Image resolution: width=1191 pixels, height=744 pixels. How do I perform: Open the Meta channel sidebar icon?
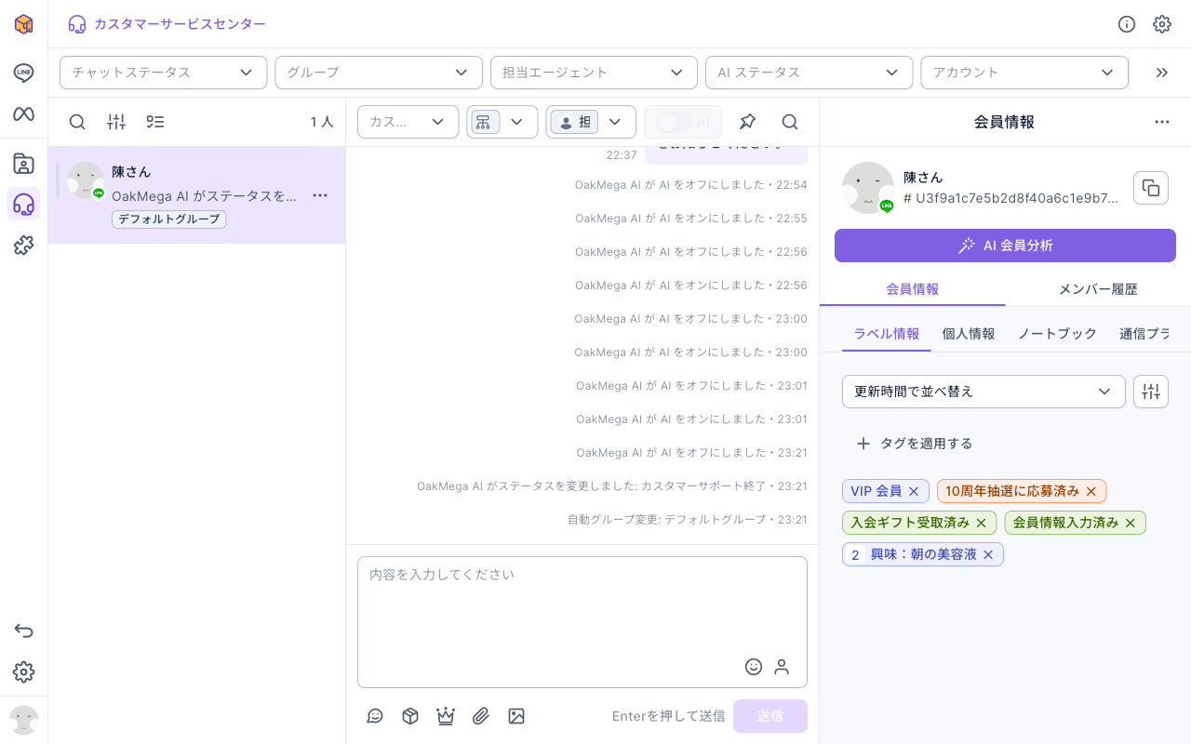pos(23,114)
